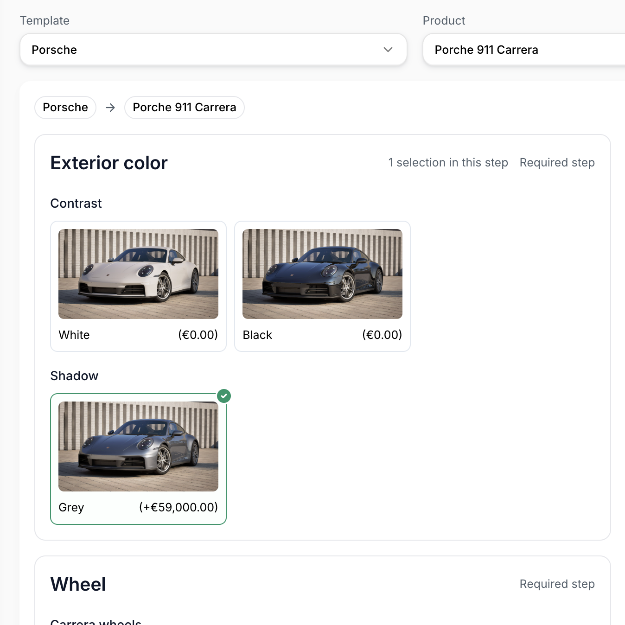
Task: Select the White exterior color card
Action: click(x=138, y=286)
